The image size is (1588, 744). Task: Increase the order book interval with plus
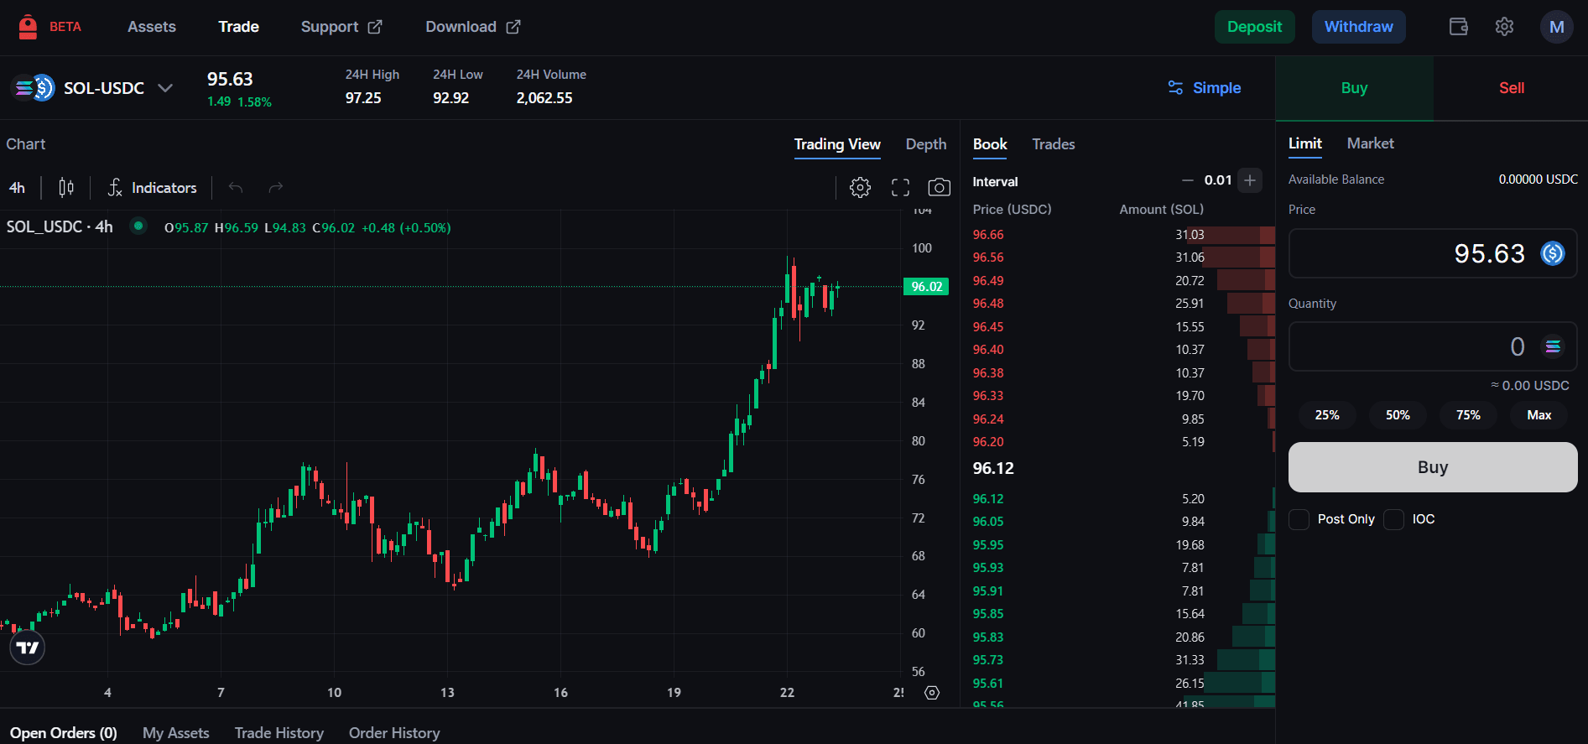(1250, 180)
